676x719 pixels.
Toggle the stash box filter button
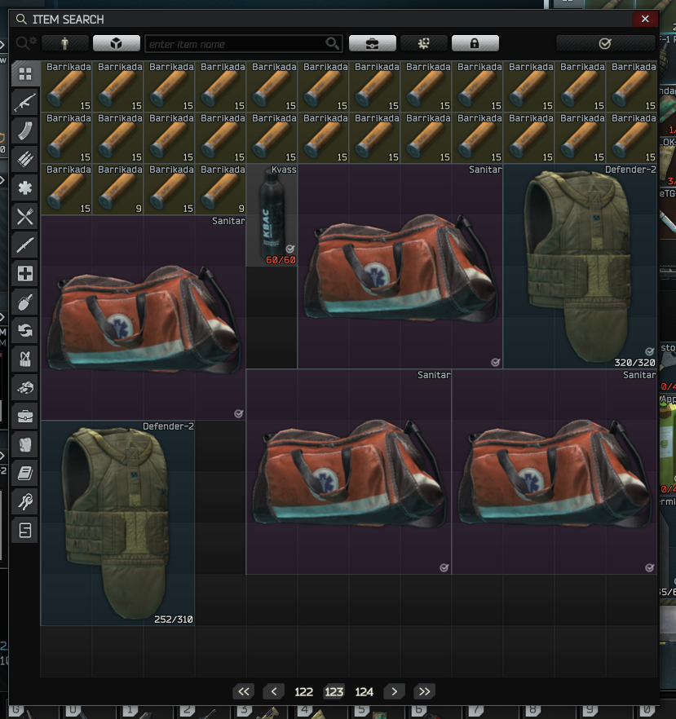(x=117, y=43)
